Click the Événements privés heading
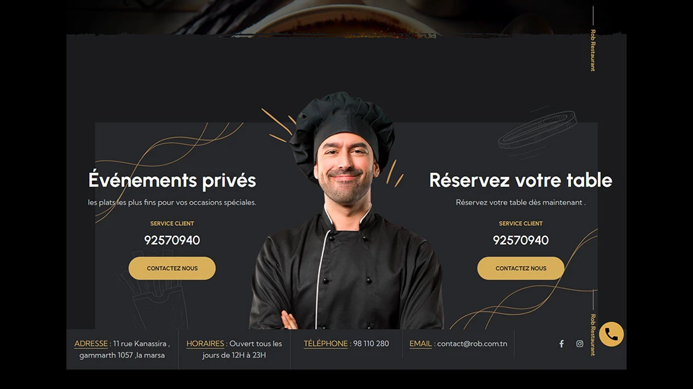Image resolution: width=693 pixels, height=389 pixels. click(x=172, y=180)
